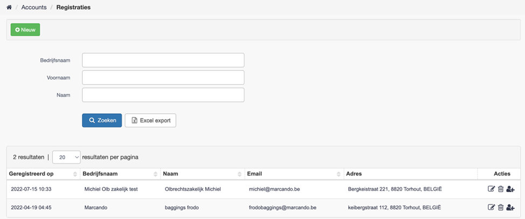Edit the Marcando registration row

click(491, 207)
